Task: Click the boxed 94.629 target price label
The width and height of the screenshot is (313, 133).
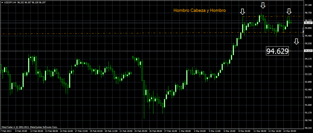Action: (277, 51)
